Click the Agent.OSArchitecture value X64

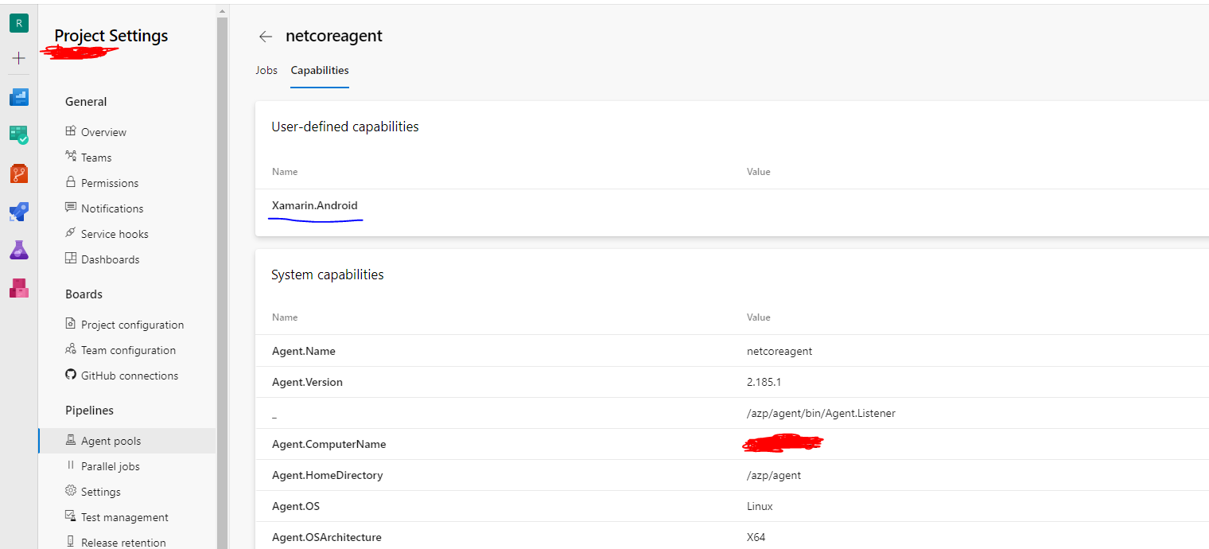pos(756,537)
